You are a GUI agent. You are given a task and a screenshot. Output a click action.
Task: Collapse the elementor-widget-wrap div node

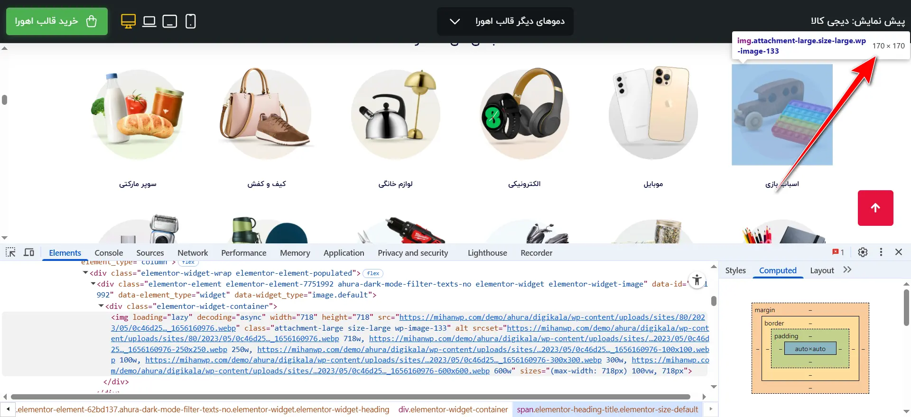coord(85,273)
